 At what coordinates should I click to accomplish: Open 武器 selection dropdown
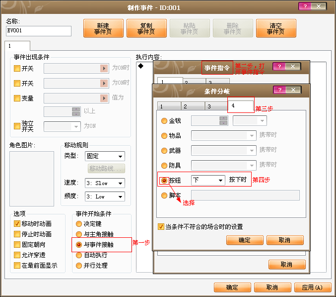point(224,150)
